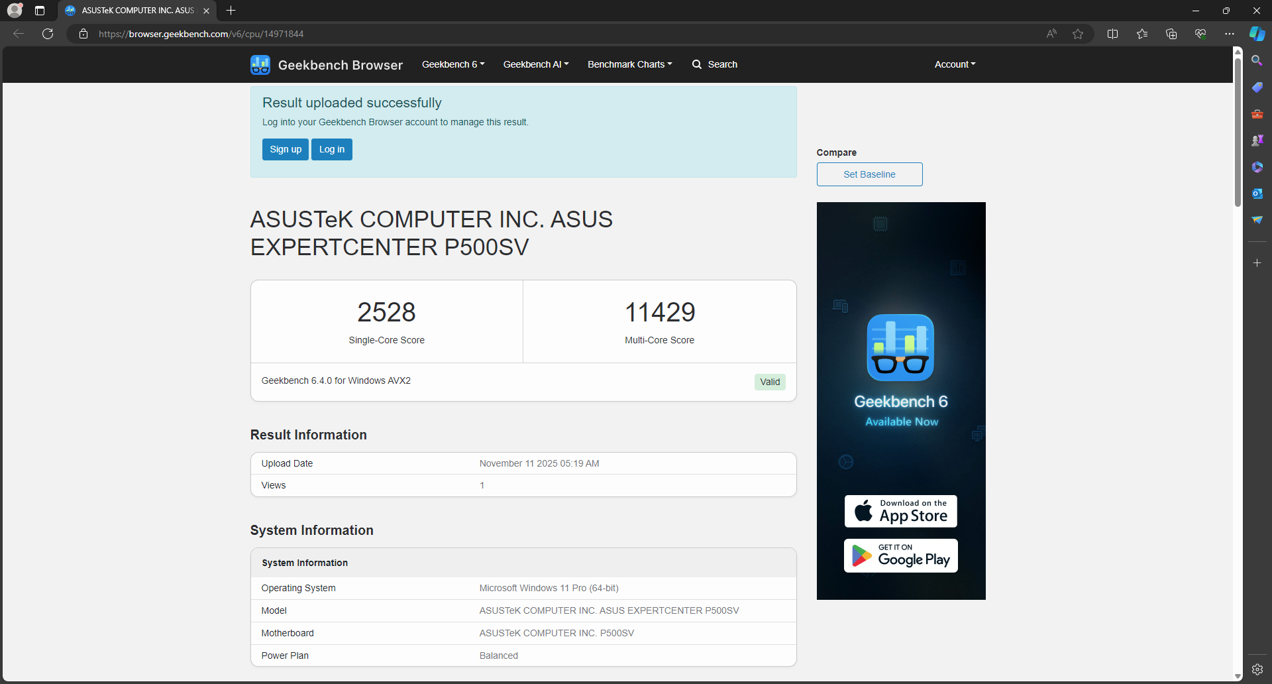This screenshot has height=684, width=1272.
Task: Click Search in the navigation bar
Action: (715, 64)
